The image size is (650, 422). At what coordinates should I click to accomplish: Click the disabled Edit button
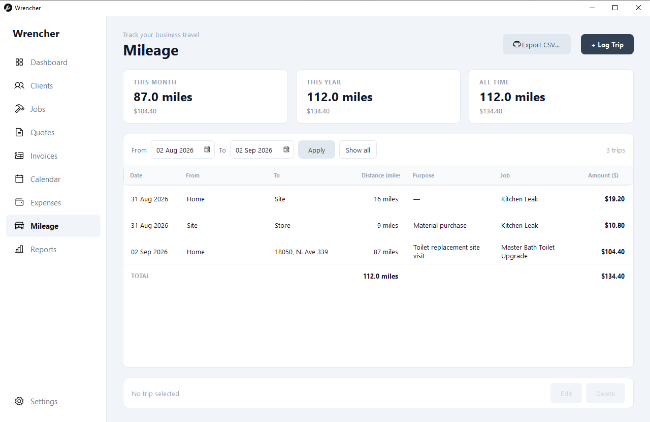click(x=566, y=393)
